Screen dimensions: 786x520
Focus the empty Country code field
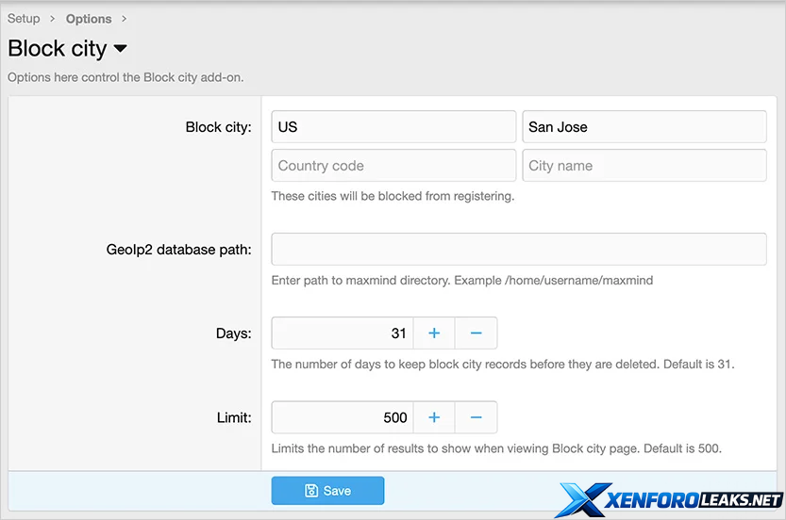pos(393,166)
